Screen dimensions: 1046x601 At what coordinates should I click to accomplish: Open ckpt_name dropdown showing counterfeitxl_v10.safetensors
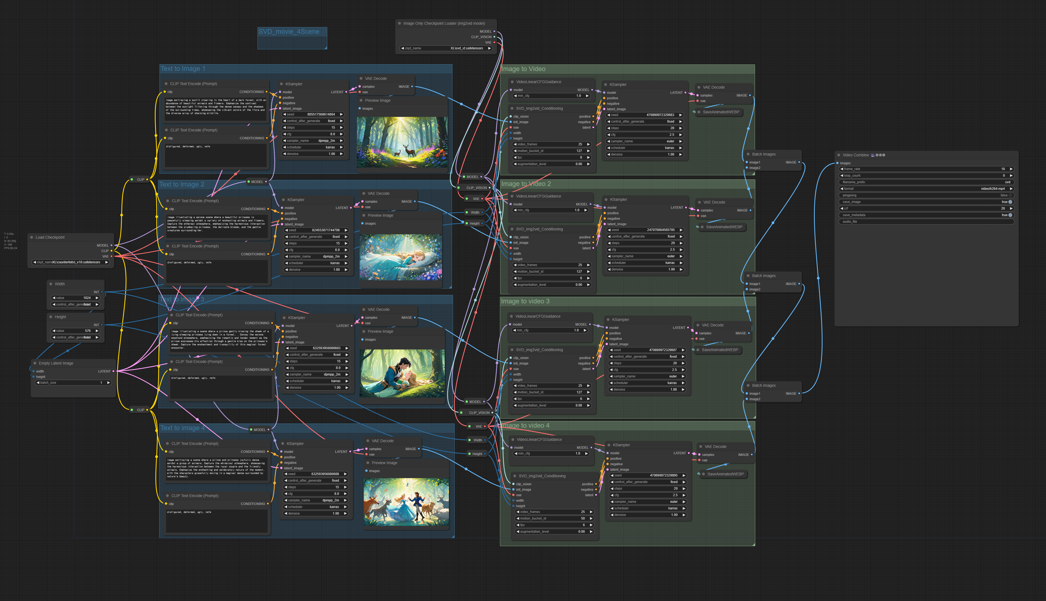tap(70, 262)
